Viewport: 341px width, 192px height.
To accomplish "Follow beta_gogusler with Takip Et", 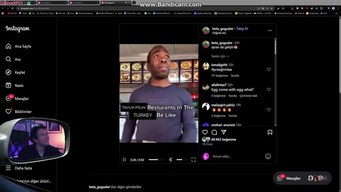I will click(242, 29).
